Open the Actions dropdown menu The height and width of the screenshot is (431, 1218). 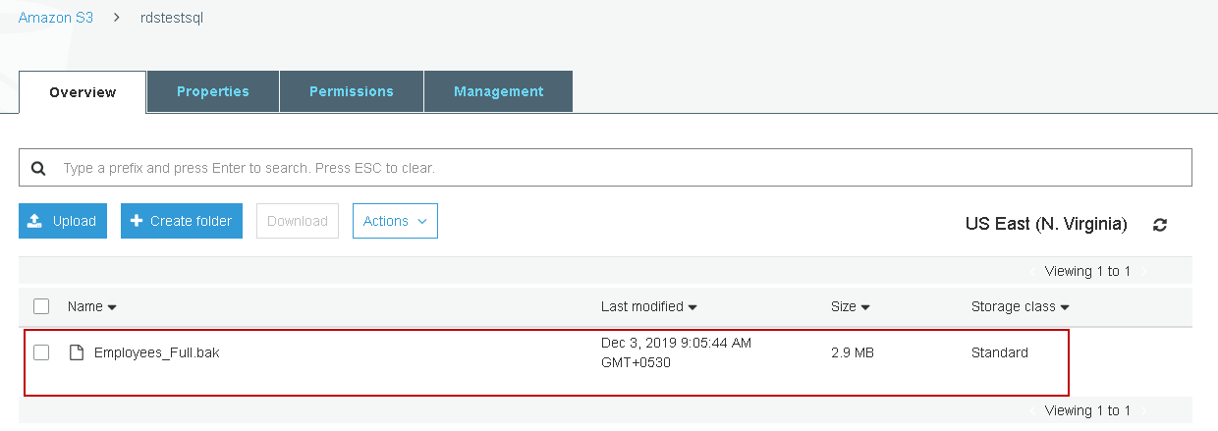(x=395, y=221)
